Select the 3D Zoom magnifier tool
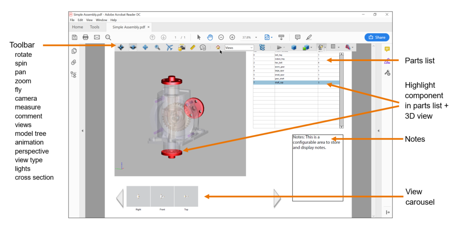 coord(157,47)
